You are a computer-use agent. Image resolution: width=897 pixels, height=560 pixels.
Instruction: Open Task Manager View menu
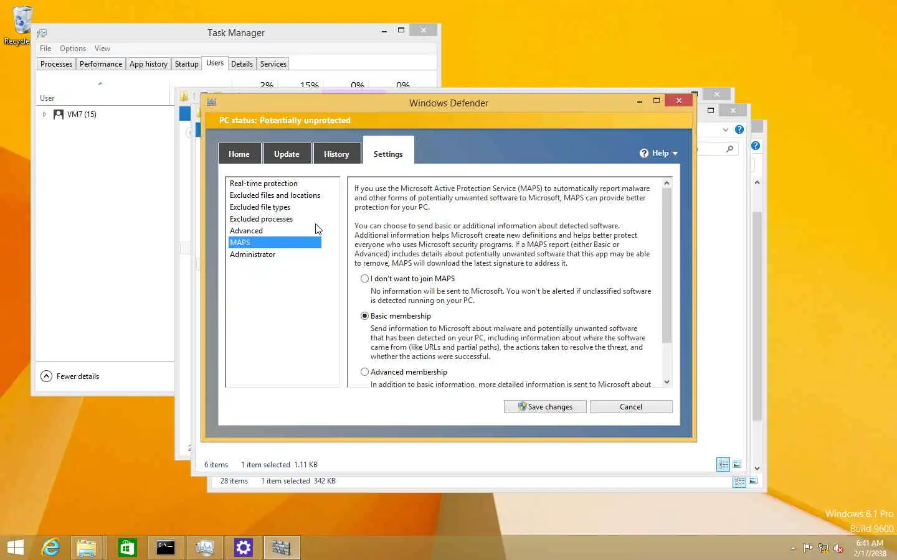(102, 49)
